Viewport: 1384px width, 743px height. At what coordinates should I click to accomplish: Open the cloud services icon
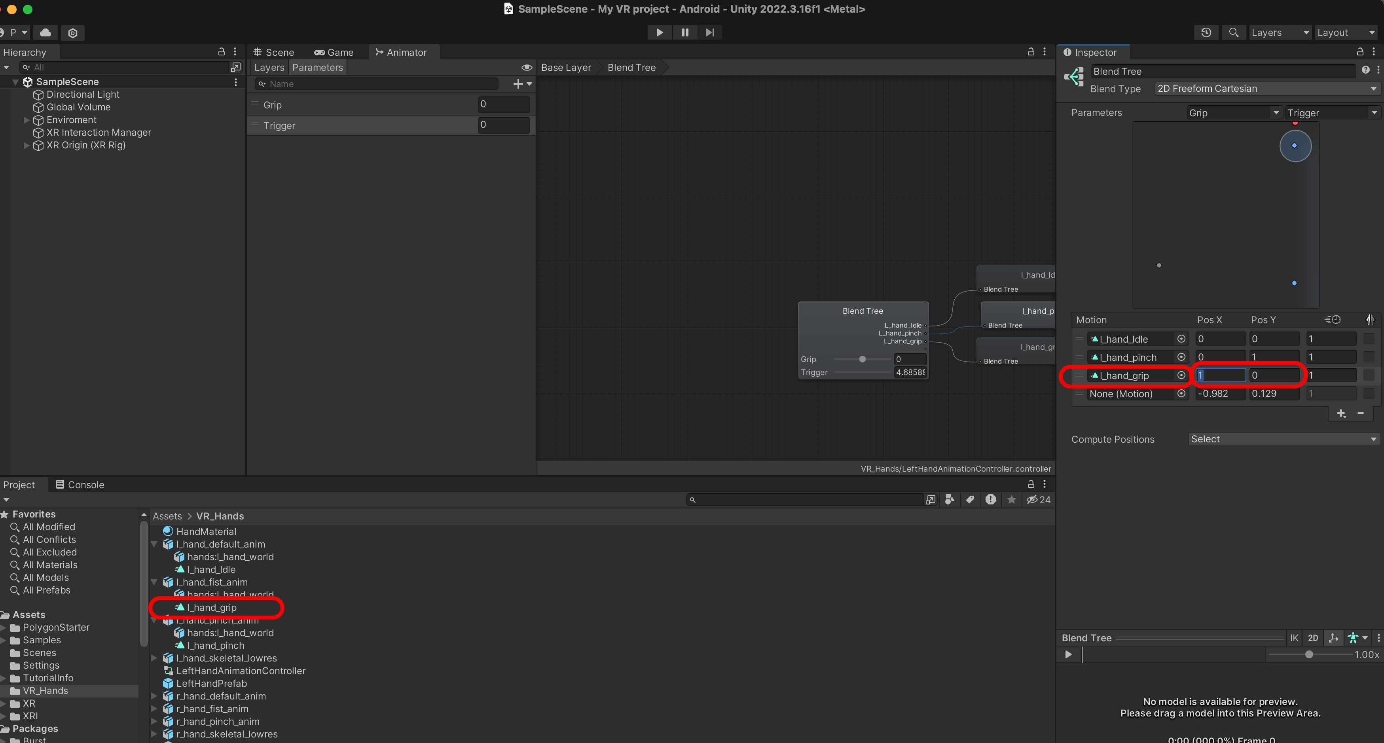46,33
